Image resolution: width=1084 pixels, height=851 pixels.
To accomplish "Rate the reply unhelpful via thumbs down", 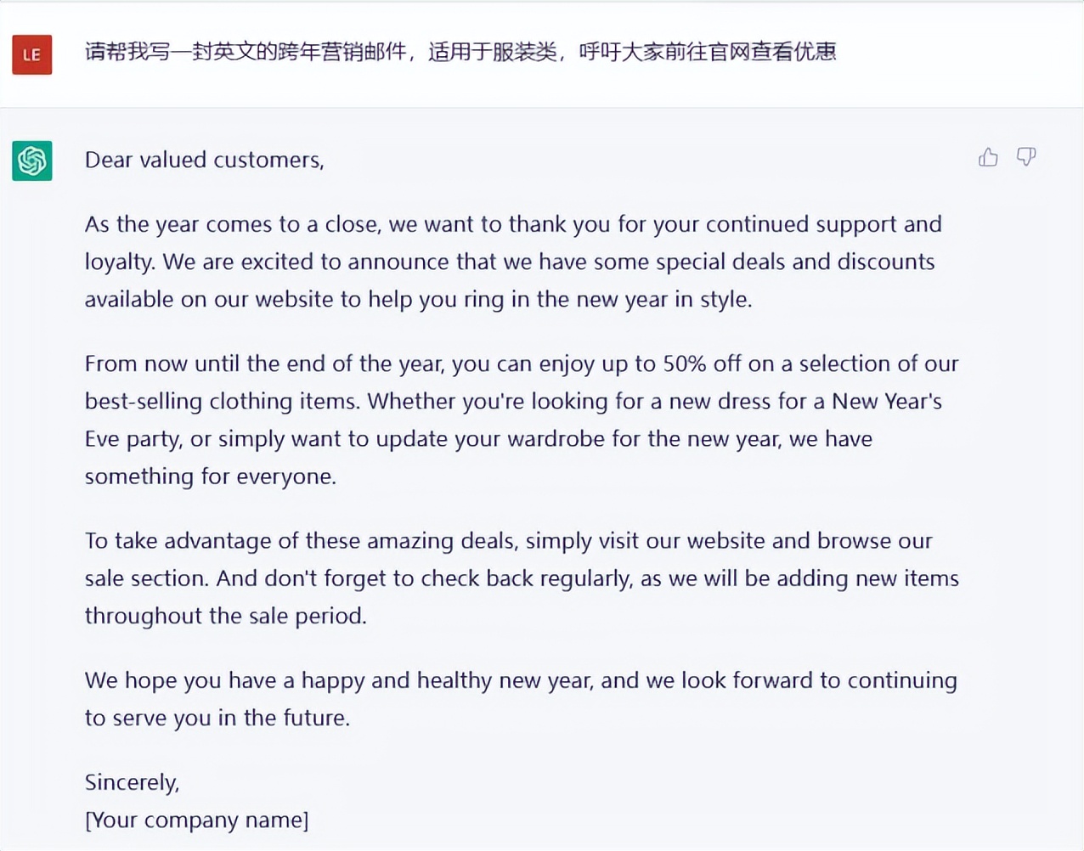I will point(1026,156).
